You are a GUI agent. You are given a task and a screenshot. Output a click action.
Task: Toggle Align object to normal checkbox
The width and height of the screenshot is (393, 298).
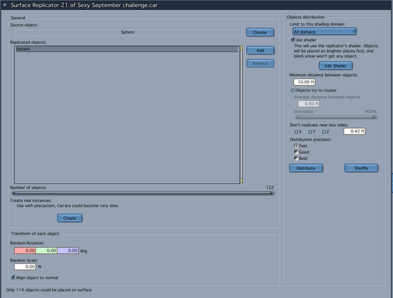tap(13, 277)
